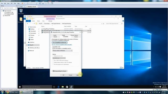
Task: Click the Explorer help question-mark icon
Action: pyautogui.click(x=123, y=21)
